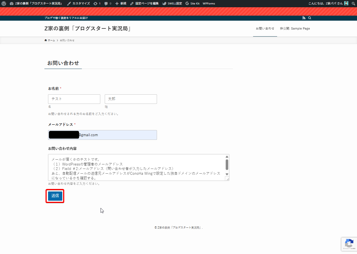Click the メールアドレス input field
This screenshot has height=254, width=357.
pyautogui.click(x=117, y=135)
